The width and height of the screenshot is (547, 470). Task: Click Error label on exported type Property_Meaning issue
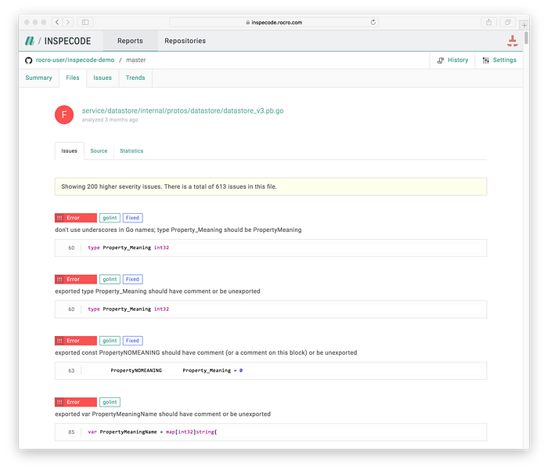click(76, 280)
